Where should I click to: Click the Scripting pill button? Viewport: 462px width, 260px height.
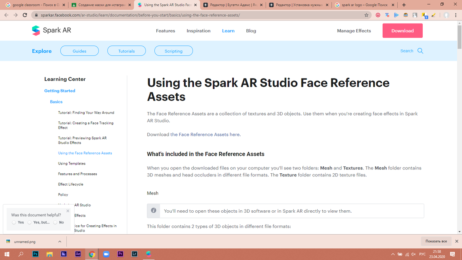[174, 51]
